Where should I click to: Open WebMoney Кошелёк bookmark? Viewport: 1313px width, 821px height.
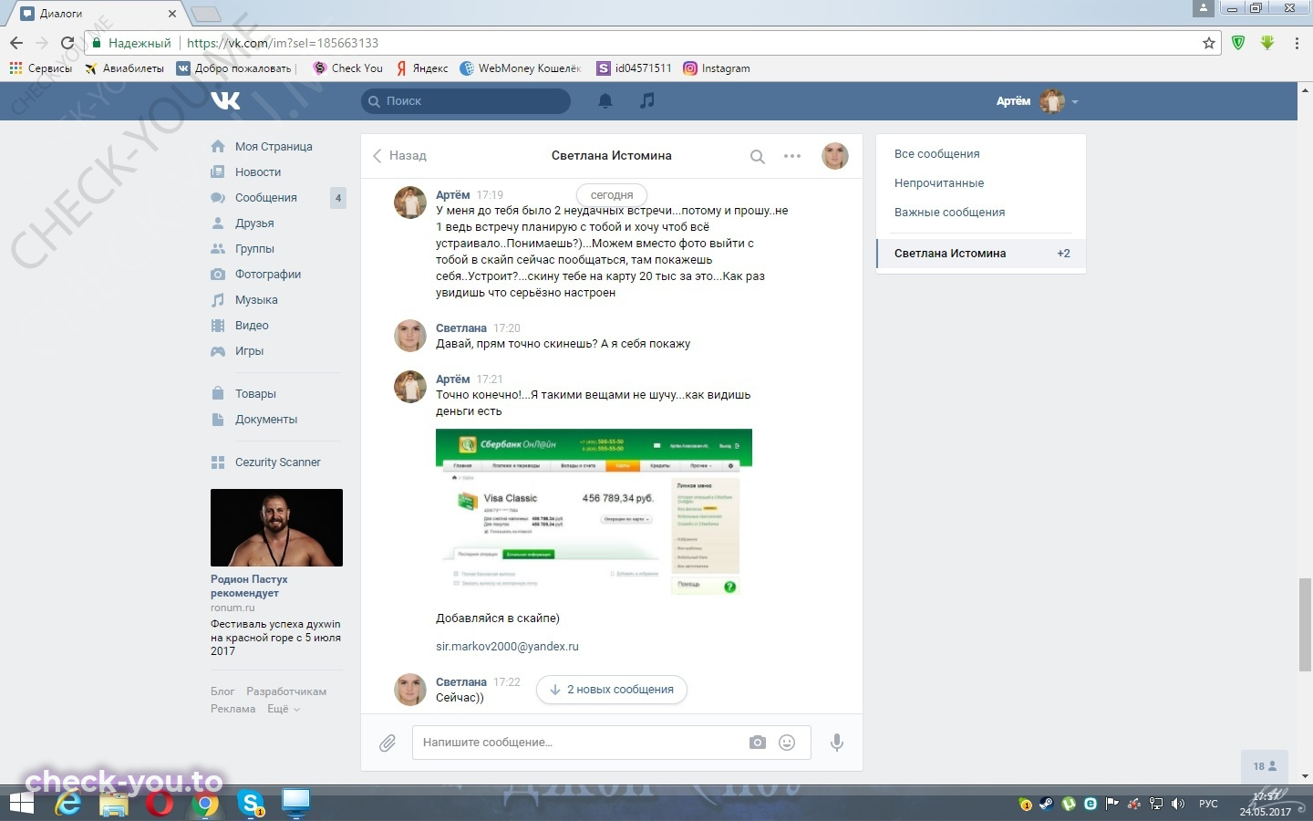(x=521, y=68)
